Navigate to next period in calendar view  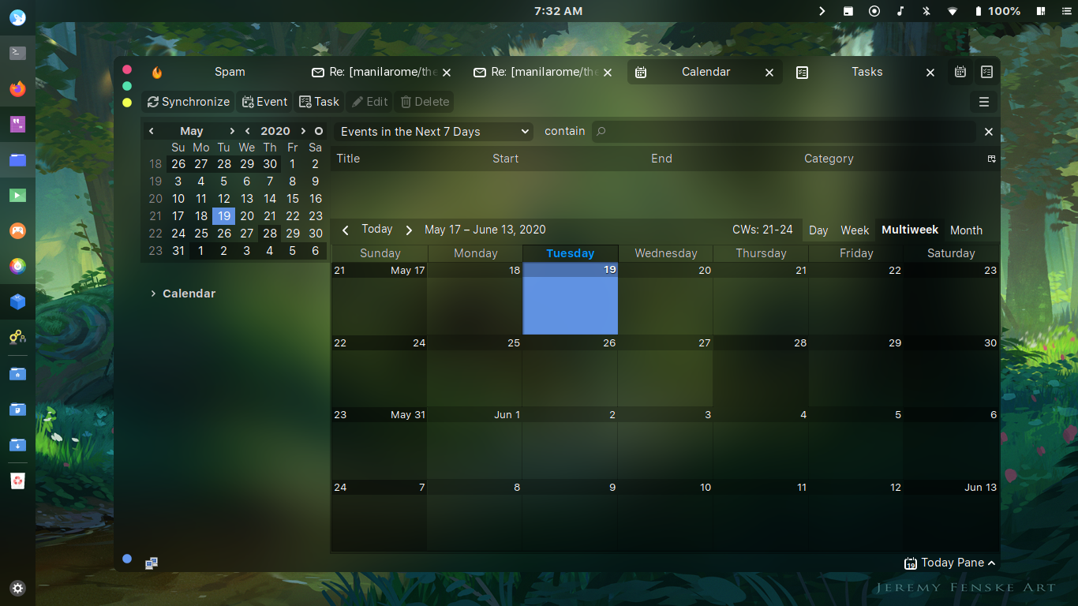[x=409, y=230]
